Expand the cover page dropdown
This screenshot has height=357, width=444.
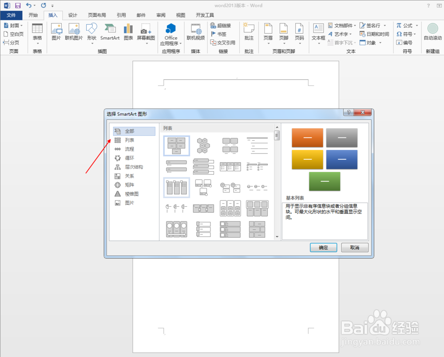point(21,25)
